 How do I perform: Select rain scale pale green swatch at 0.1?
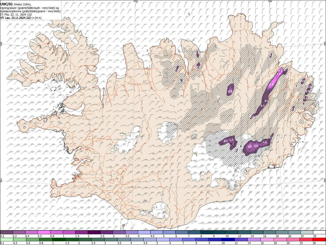6,239
